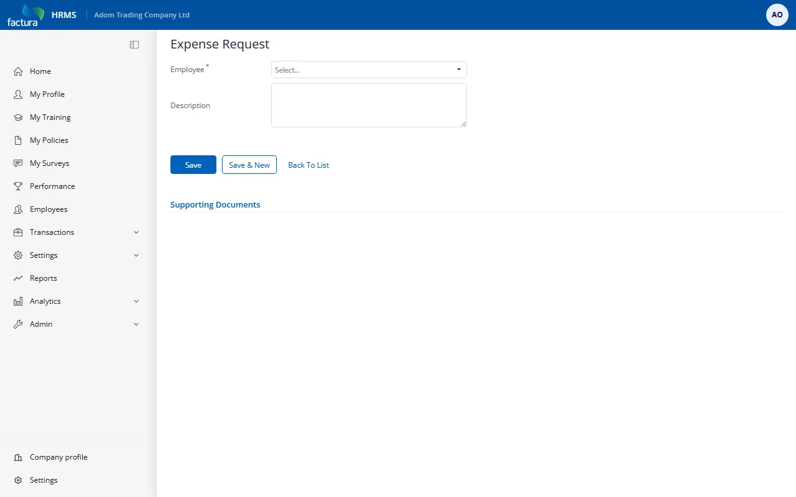Click the My Profile person icon
This screenshot has width=796, height=497.
18,94
